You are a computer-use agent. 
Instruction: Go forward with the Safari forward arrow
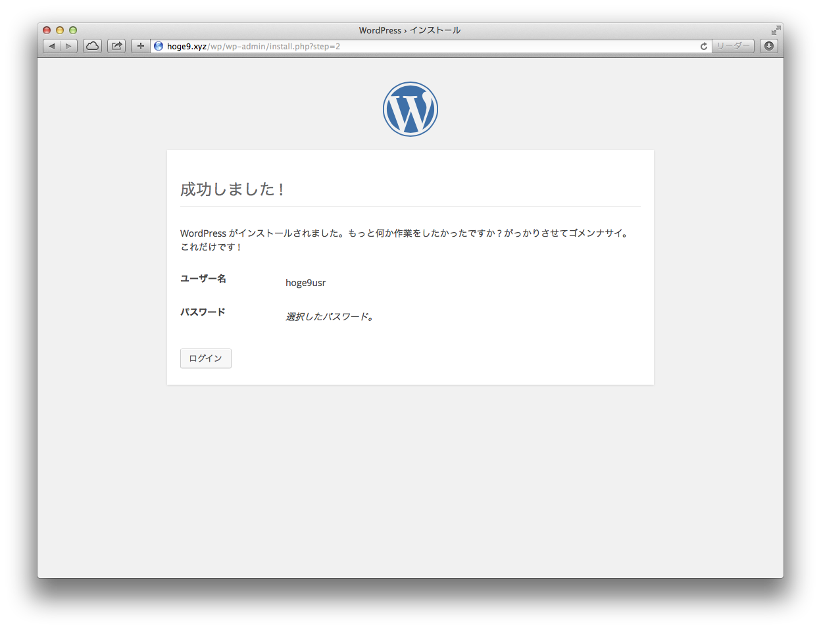coord(69,46)
